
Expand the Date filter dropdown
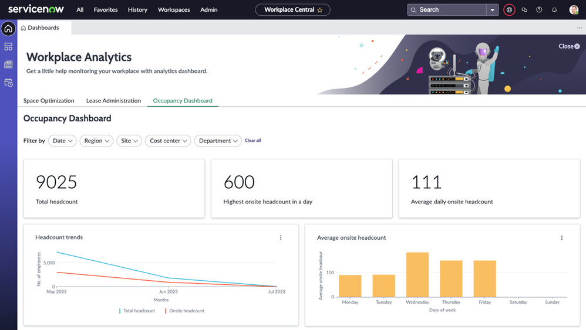62,141
